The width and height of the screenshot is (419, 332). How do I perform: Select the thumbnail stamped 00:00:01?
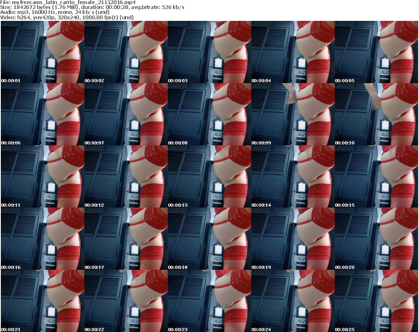[43, 52]
